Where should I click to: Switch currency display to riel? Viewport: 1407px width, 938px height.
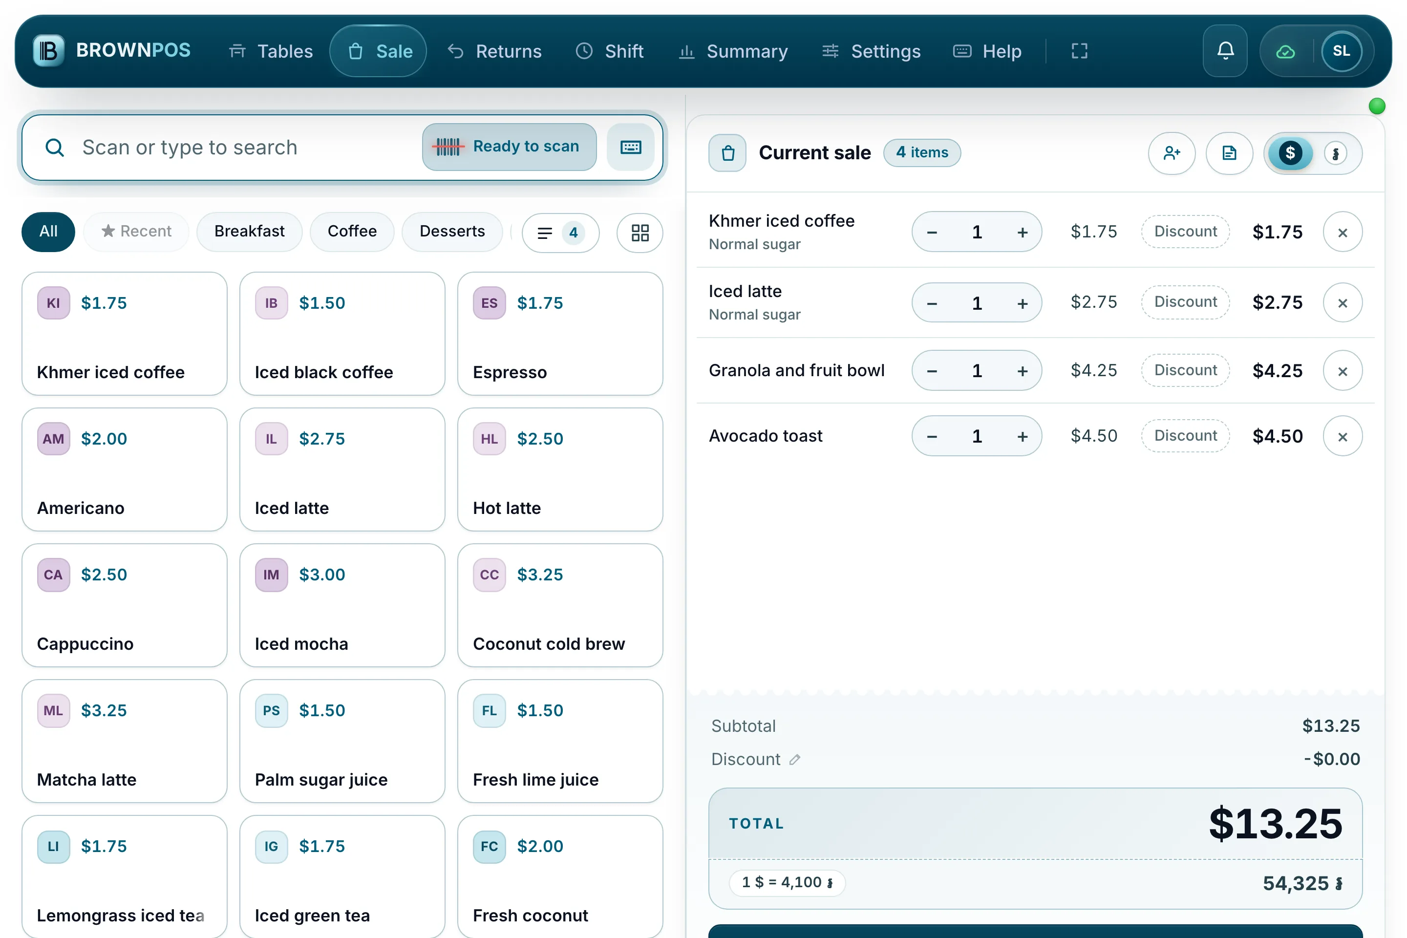tap(1335, 153)
